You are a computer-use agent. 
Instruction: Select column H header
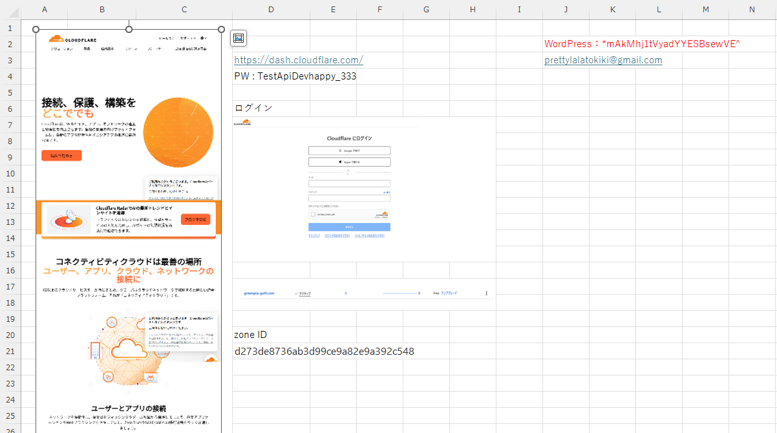473,10
